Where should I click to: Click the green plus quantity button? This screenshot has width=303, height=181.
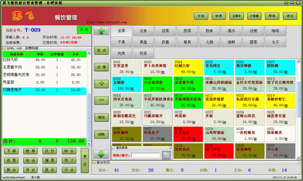pyautogui.click(x=101, y=84)
